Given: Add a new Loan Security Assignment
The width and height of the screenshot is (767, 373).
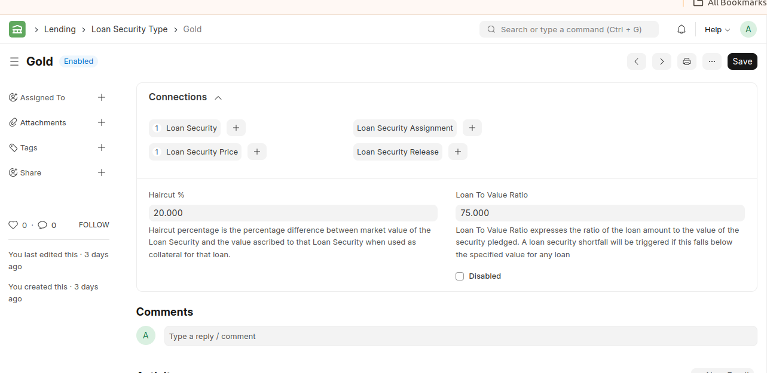Looking at the screenshot, I should 472,128.
